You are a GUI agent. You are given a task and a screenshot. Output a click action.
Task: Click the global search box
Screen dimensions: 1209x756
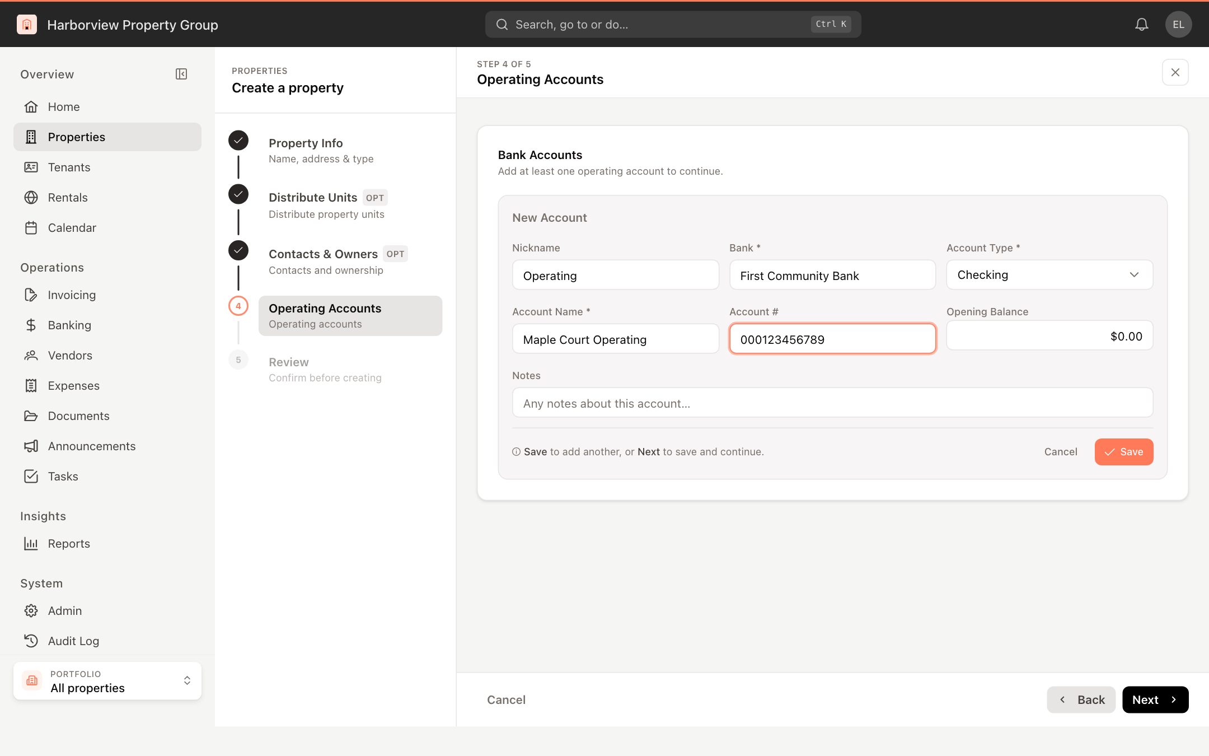673,25
